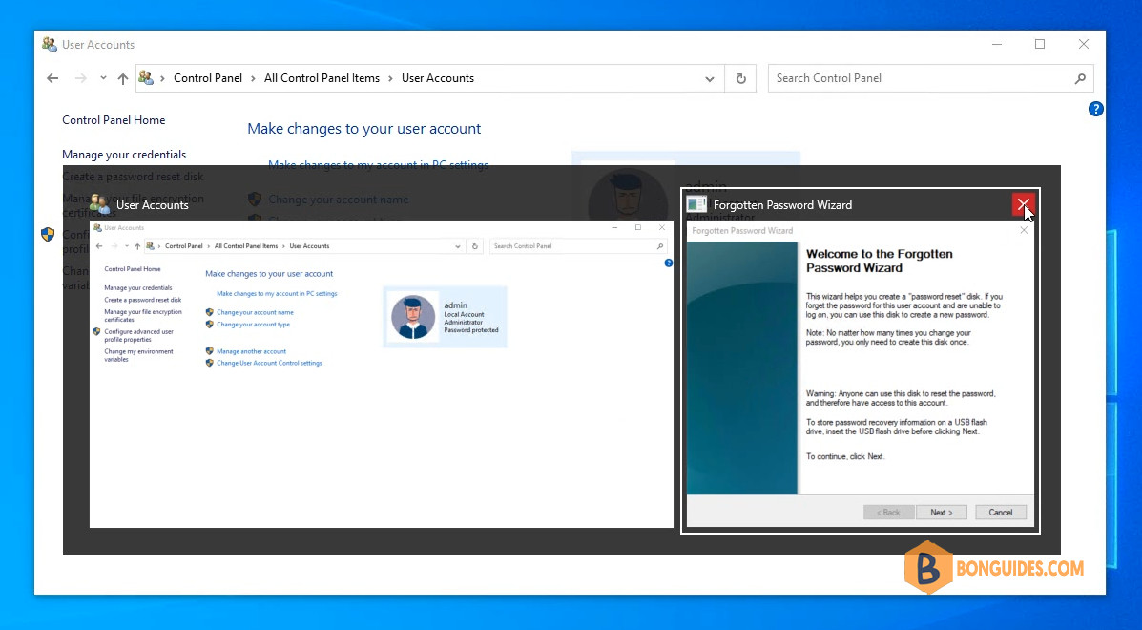Viewport: 1142px width, 630px height.
Task: Click the User Accounts icon in task switcher
Action: (100, 204)
